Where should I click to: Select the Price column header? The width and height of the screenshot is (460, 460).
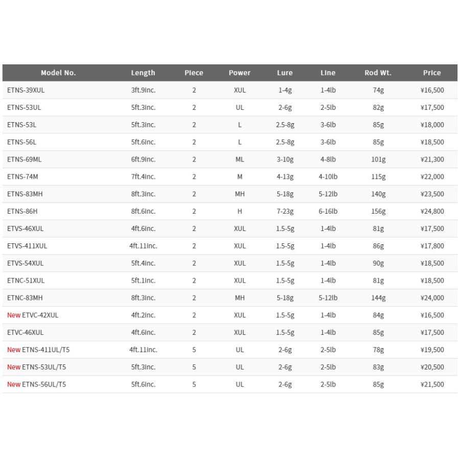[x=432, y=73]
